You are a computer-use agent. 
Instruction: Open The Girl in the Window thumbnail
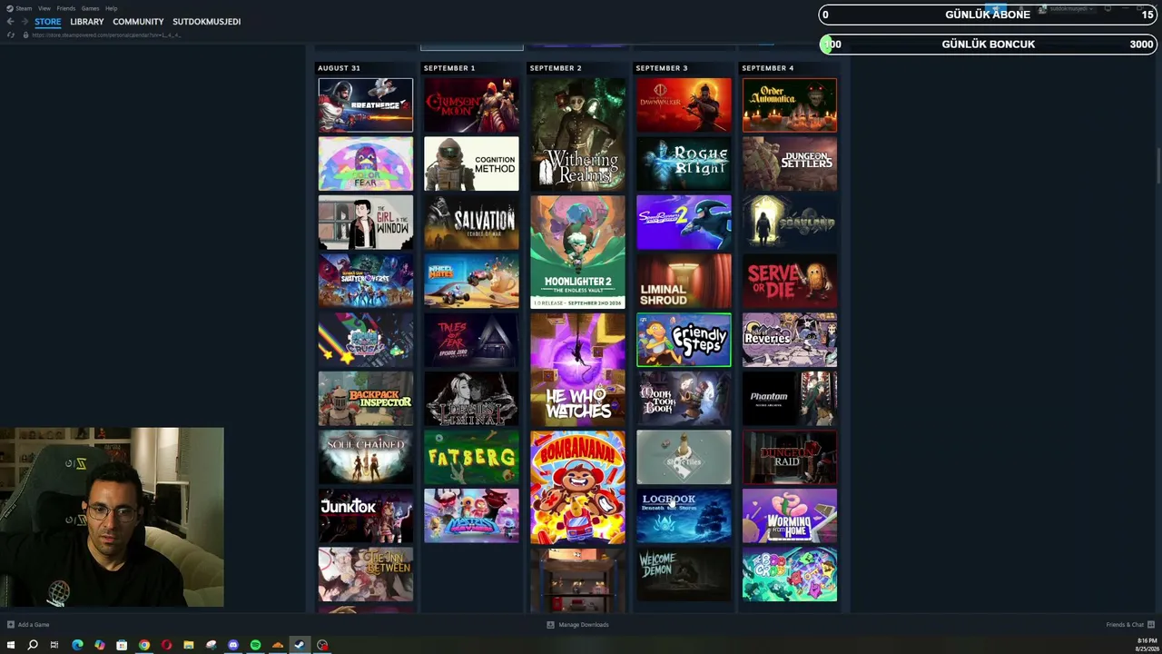(366, 223)
